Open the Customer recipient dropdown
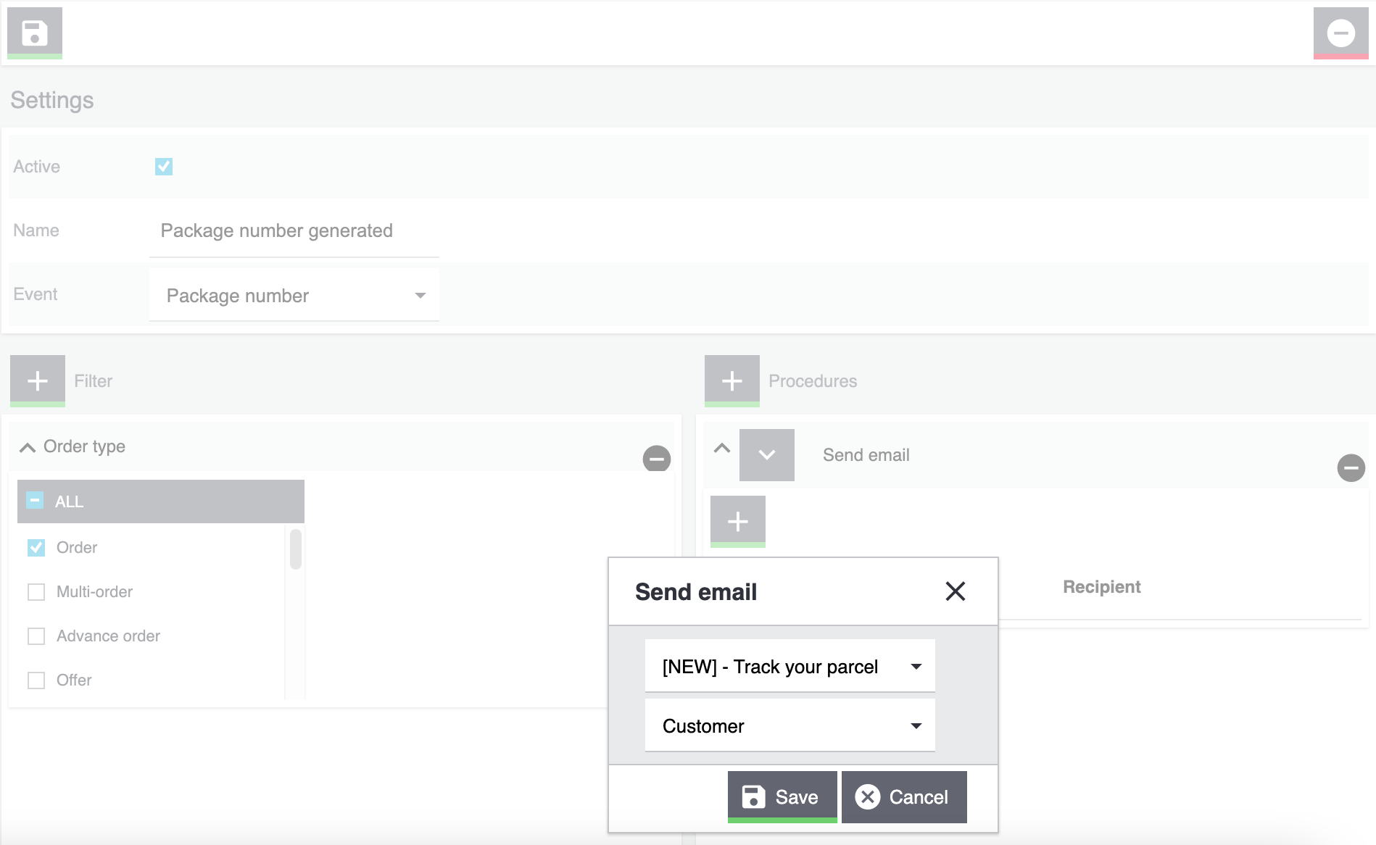Screen dimensions: 1376x845 pos(789,725)
